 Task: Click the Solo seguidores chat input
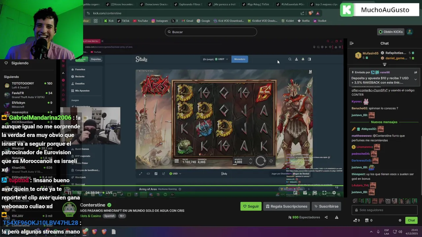pyautogui.click(x=384, y=210)
